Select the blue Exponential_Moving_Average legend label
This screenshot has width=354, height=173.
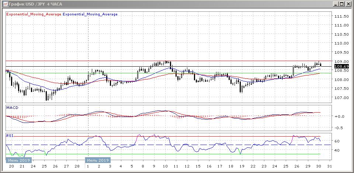pyautogui.click(x=90, y=14)
